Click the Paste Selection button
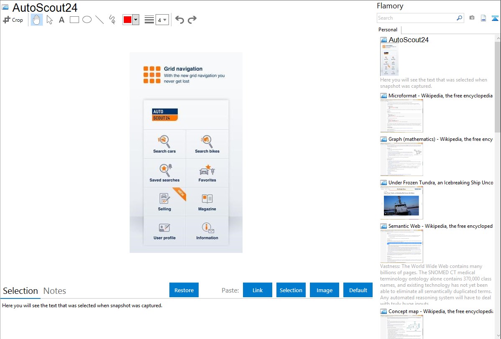This screenshot has width=501, height=339. pos(291,290)
